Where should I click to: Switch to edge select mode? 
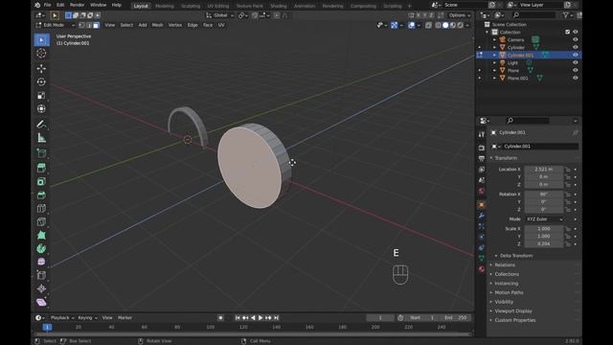[x=89, y=25]
